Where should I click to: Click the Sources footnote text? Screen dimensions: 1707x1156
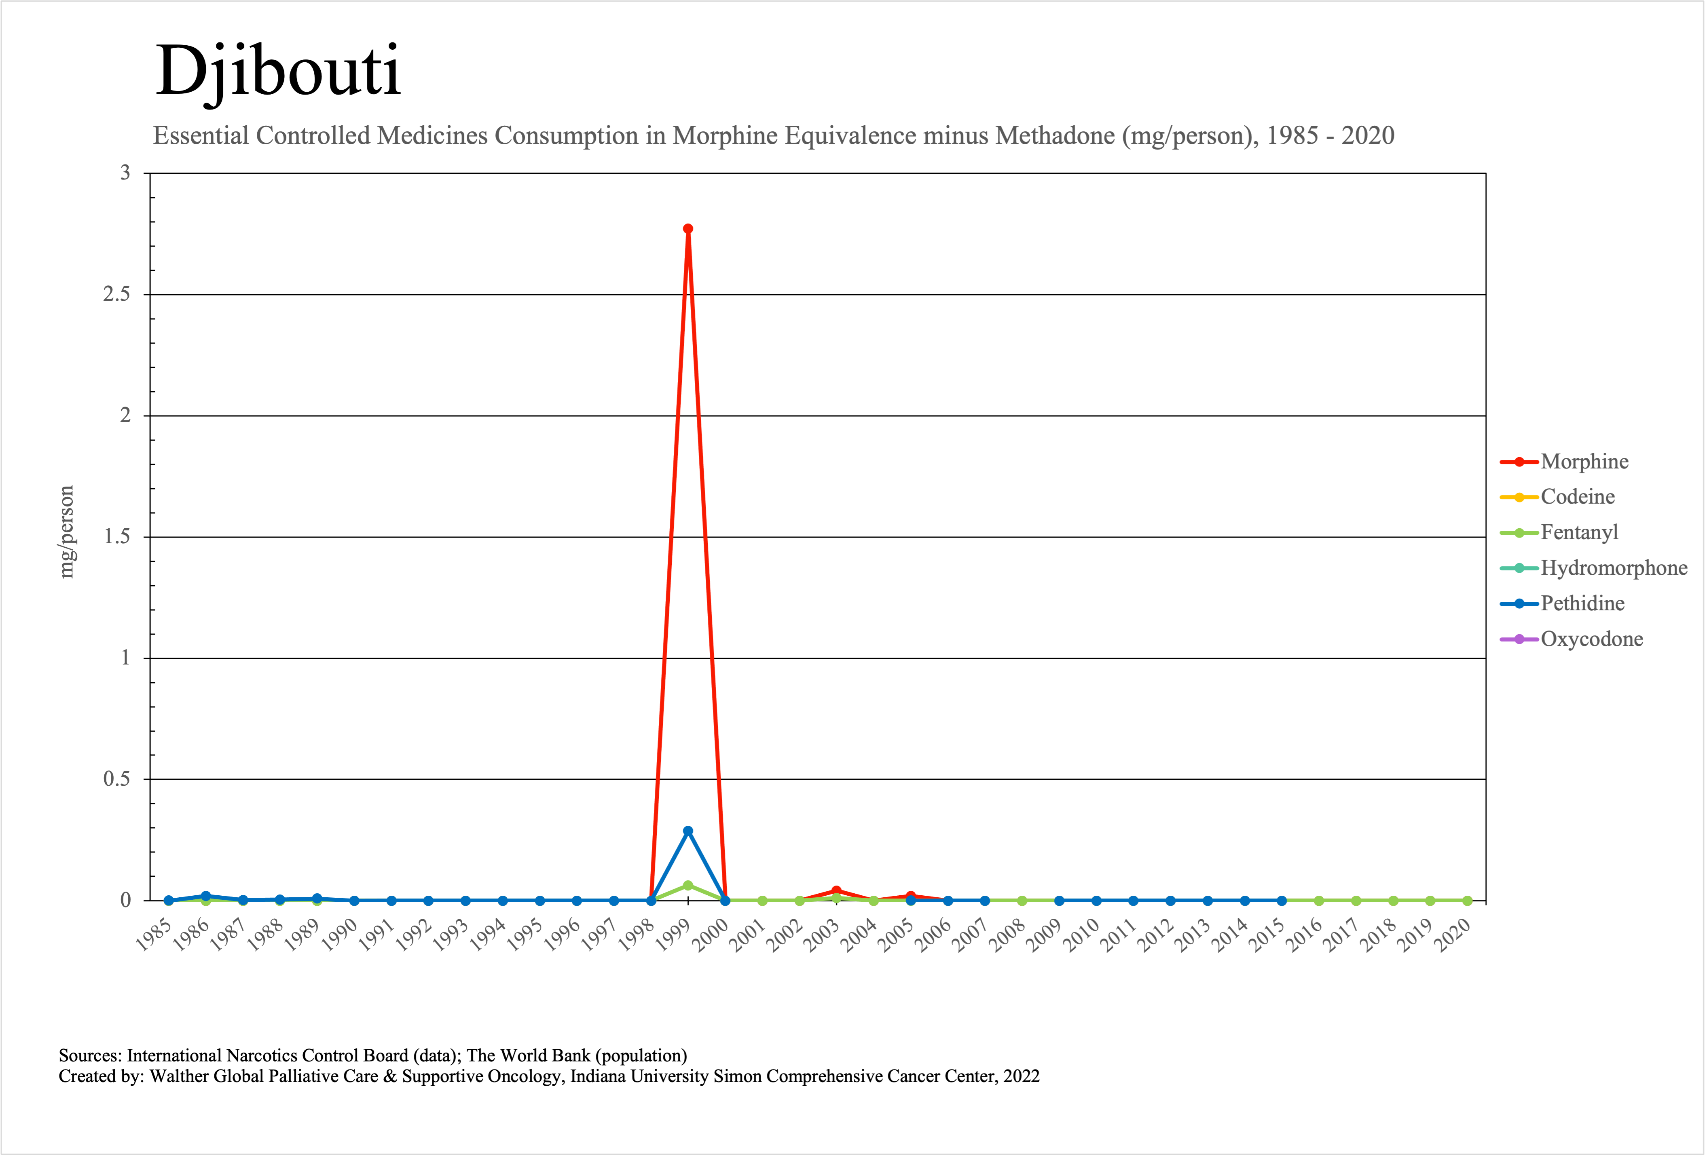[372, 1055]
